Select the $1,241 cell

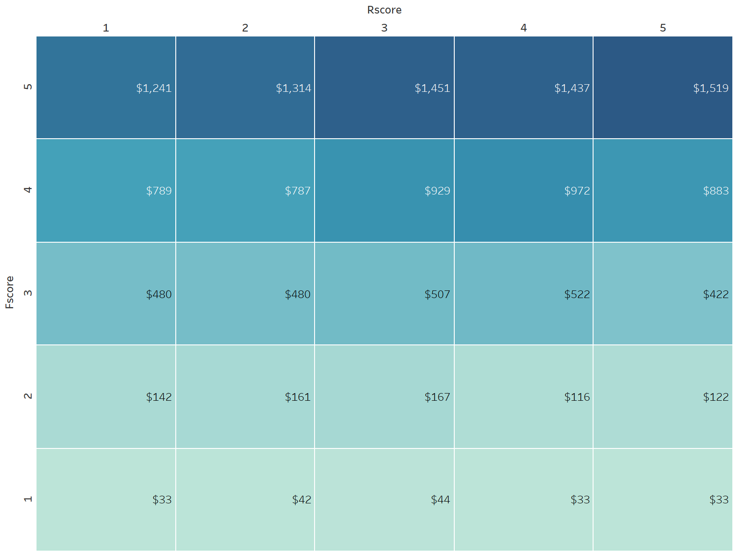[106, 87]
